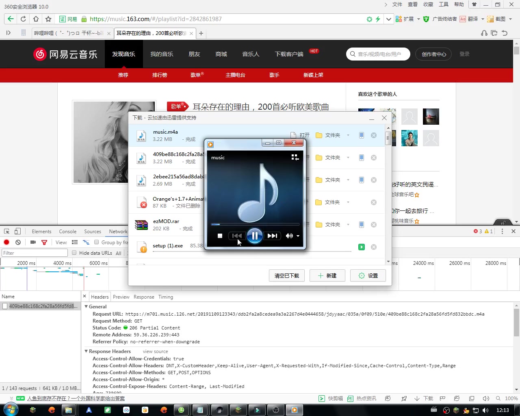Expand folder dropdown for ezMOD.rar row
520x416 pixels.
[x=348, y=225]
